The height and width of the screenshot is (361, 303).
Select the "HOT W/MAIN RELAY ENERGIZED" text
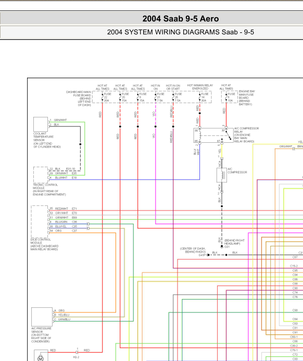[200, 87]
